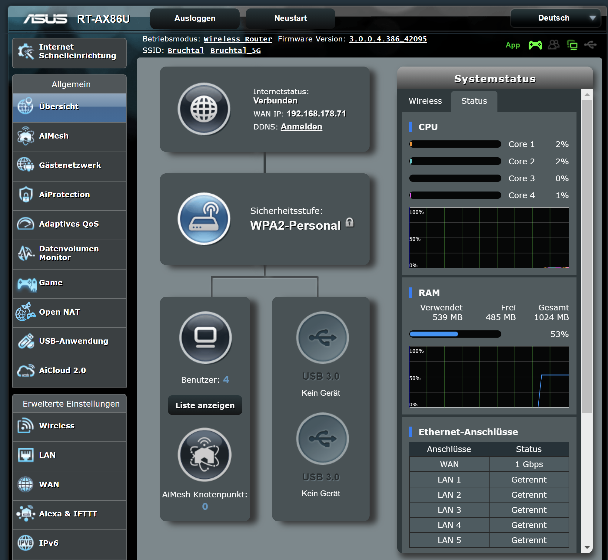Screen dimensions: 608x560
Task: Click the IPv6 sidebar icon
Action: coord(26,543)
